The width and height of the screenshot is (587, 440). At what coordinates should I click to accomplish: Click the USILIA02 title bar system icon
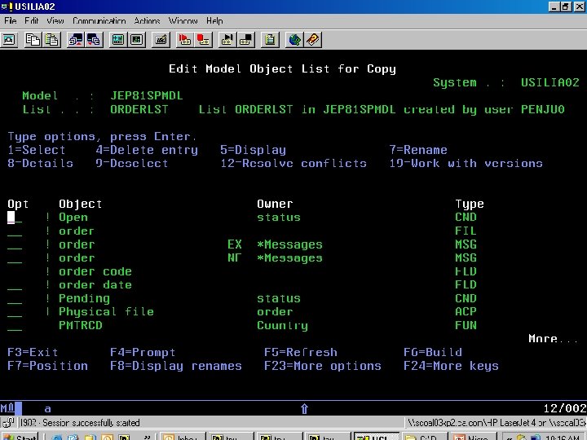(x=7, y=7)
